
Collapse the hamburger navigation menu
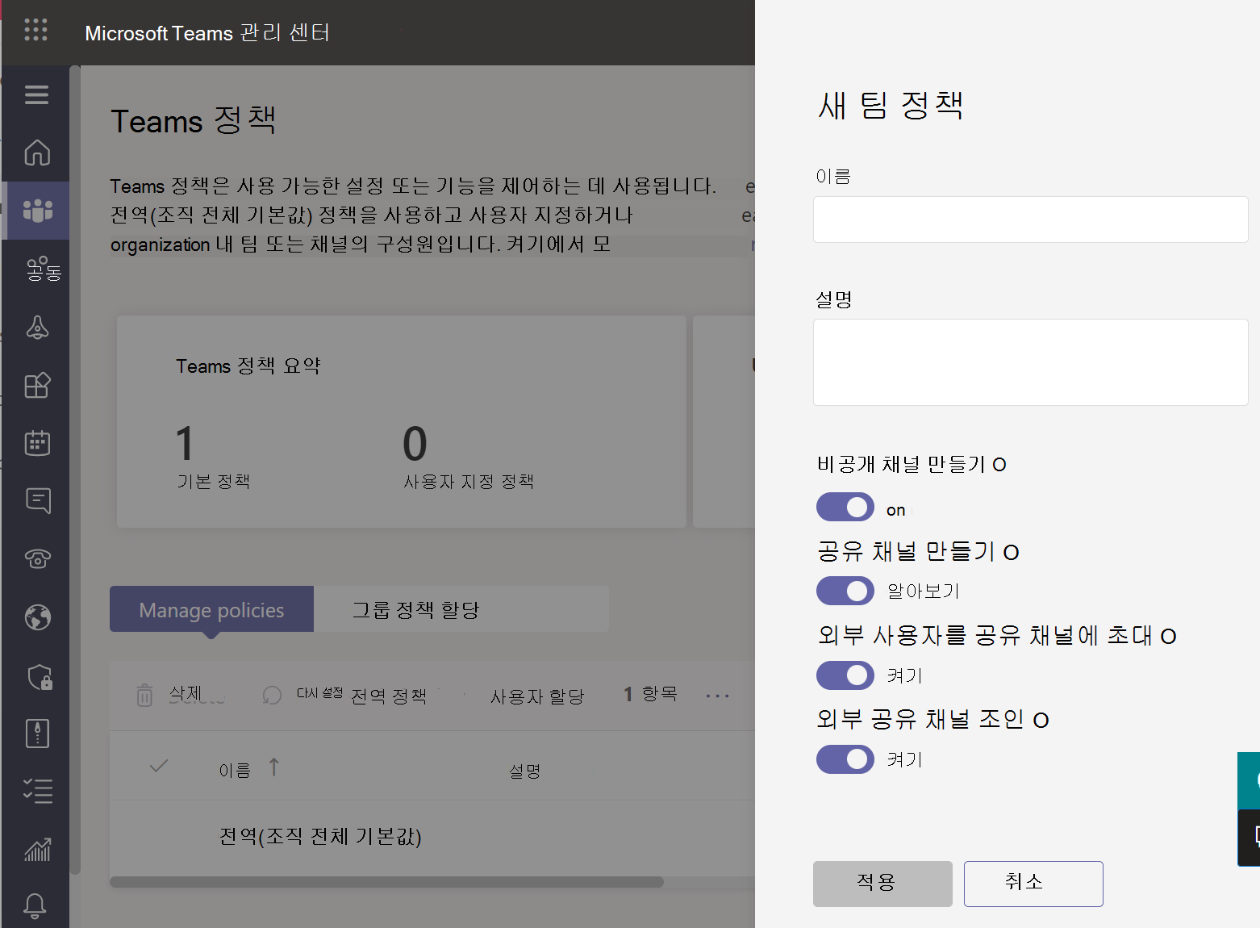click(36, 94)
